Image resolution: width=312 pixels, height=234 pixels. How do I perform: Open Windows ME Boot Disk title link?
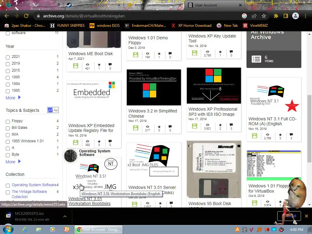click(90, 54)
